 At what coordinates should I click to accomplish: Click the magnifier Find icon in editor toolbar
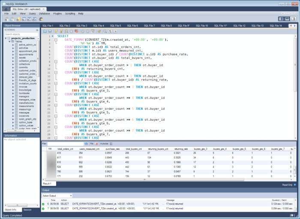click(x=105, y=31)
